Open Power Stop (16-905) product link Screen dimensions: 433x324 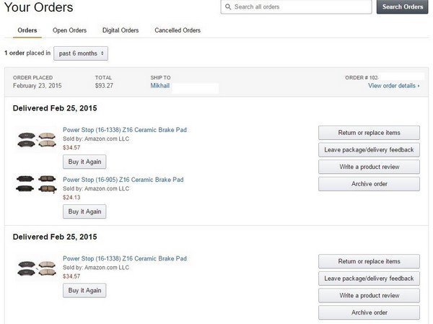tap(123, 180)
